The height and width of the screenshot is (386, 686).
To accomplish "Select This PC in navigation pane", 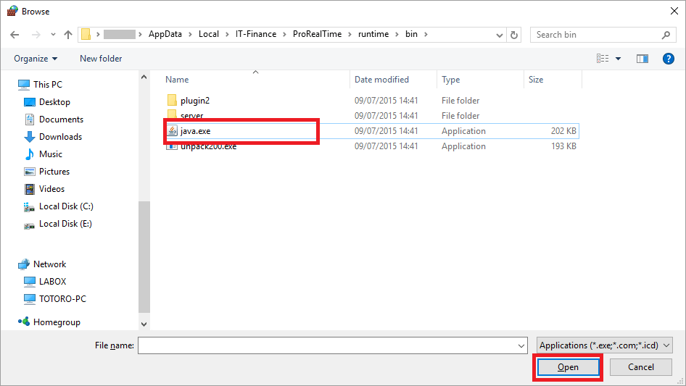I will pos(48,84).
